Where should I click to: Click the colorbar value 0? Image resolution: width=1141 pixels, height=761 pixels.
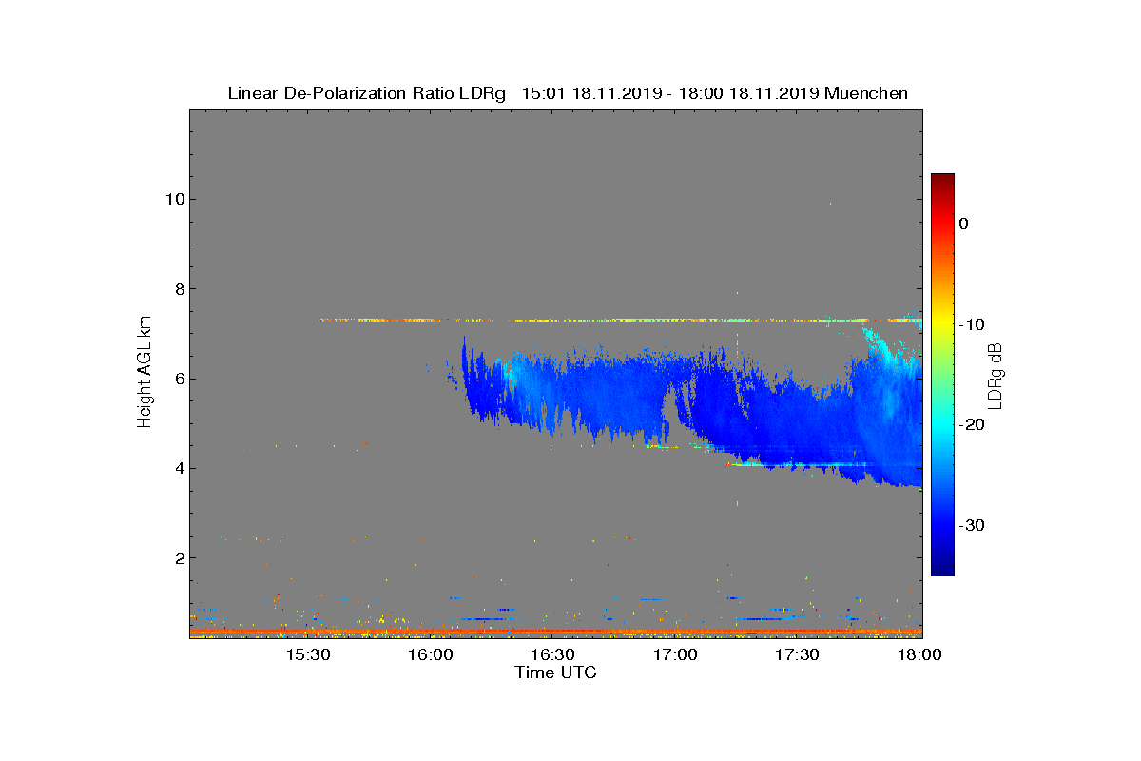click(964, 224)
